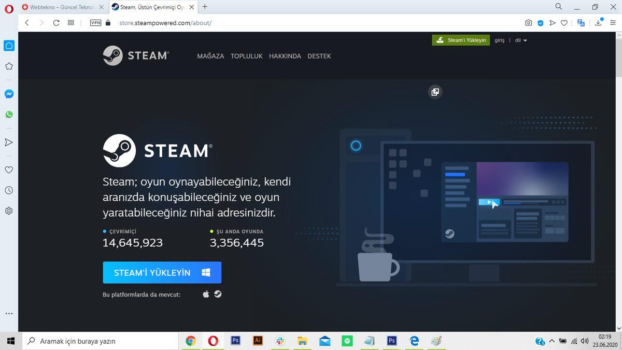Open Facebook Messenger from the sidebar

pyautogui.click(x=8, y=94)
